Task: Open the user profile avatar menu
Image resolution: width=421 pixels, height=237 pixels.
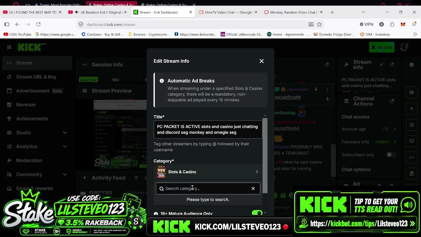Action: (x=404, y=47)
